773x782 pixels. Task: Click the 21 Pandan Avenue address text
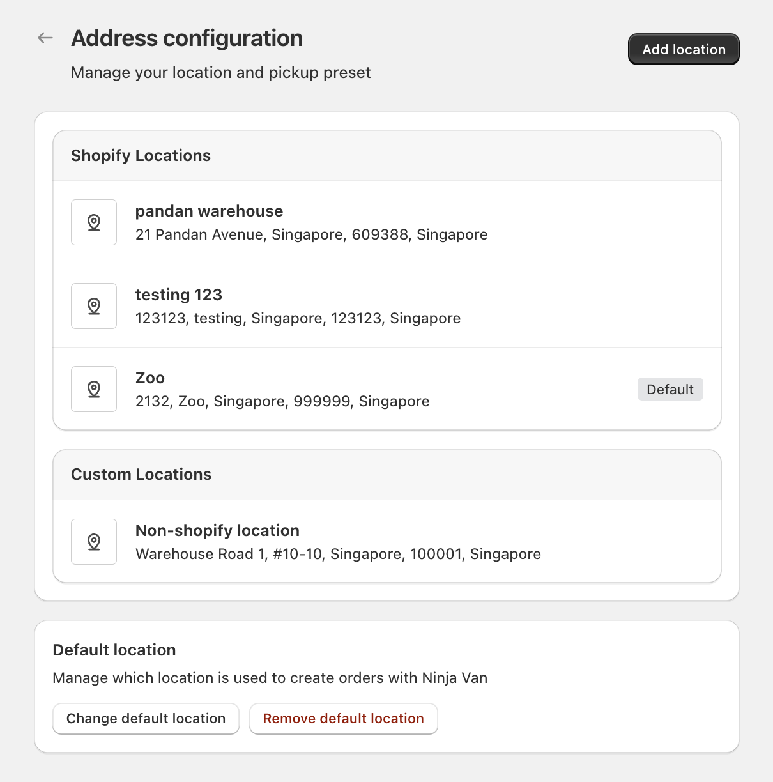pyautogui.click(x=311, y=235)
